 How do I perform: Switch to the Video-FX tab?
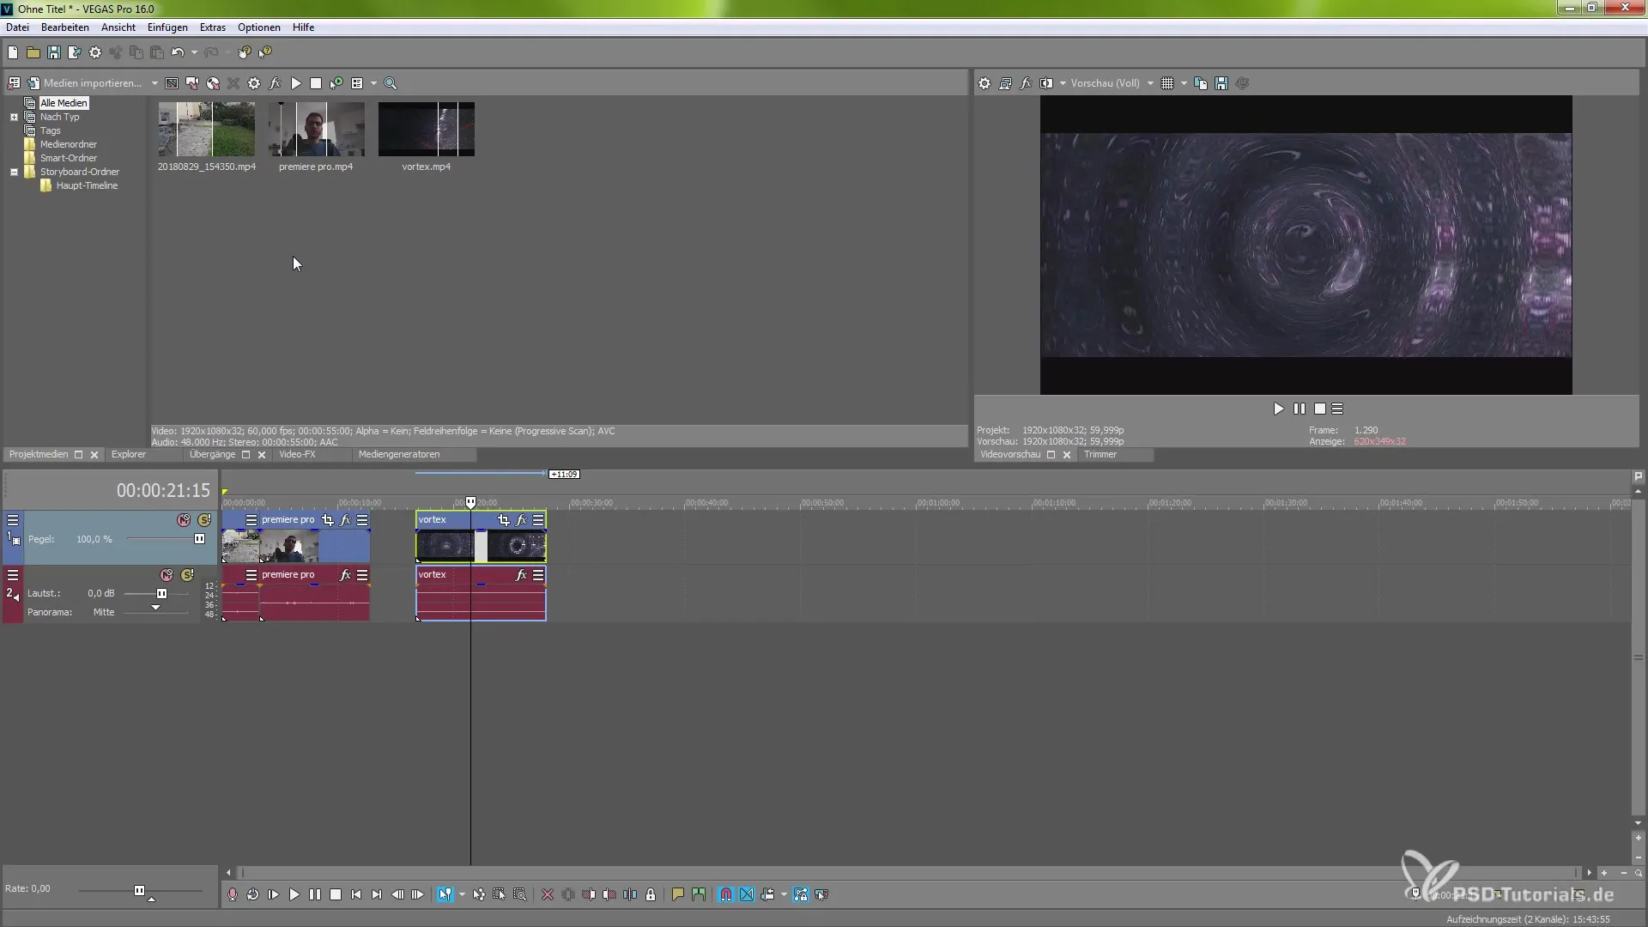coord(297,454)
